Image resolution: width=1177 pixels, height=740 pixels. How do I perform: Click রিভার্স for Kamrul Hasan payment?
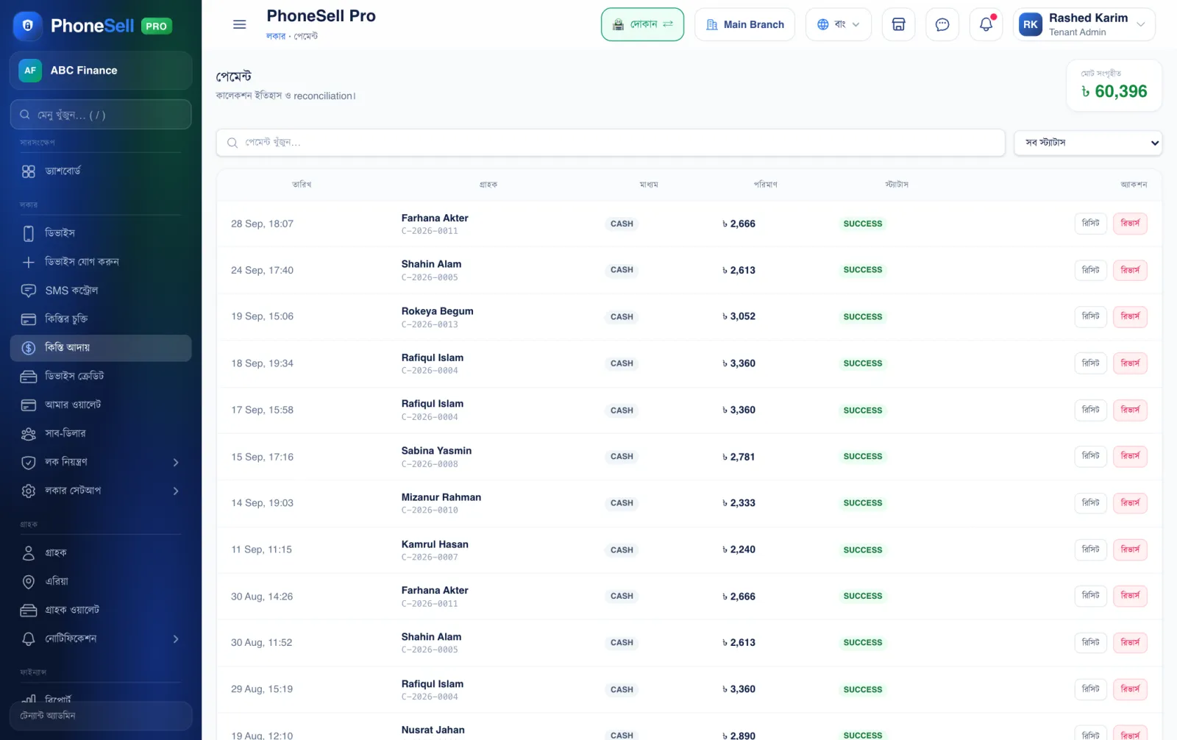1130,549
